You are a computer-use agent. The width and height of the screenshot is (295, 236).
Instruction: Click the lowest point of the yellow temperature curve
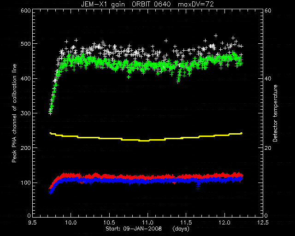[144, 141]
